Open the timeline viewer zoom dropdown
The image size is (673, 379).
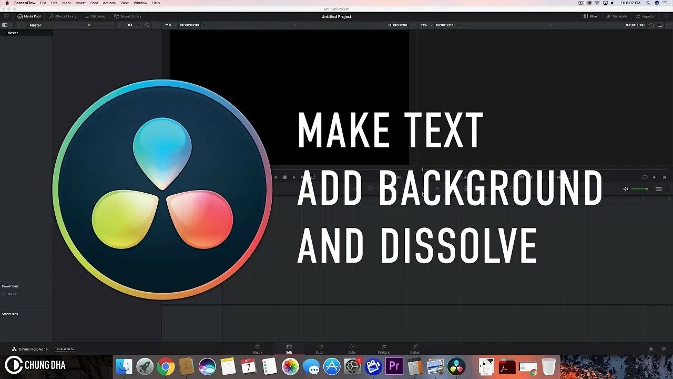point(425,25)
